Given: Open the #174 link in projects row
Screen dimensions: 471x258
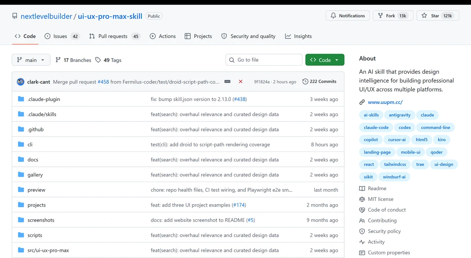Looking at the screenshot, I should click(239, 205).
